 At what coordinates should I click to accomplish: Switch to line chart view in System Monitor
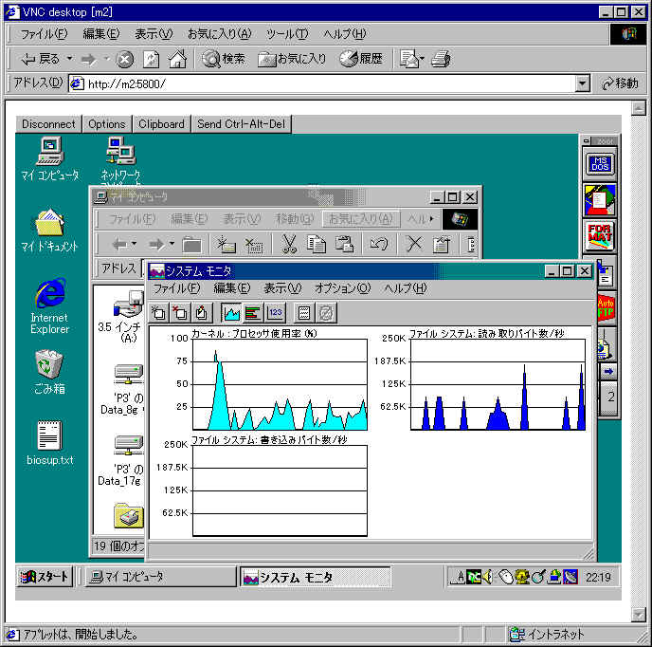(x=231, y=312)
